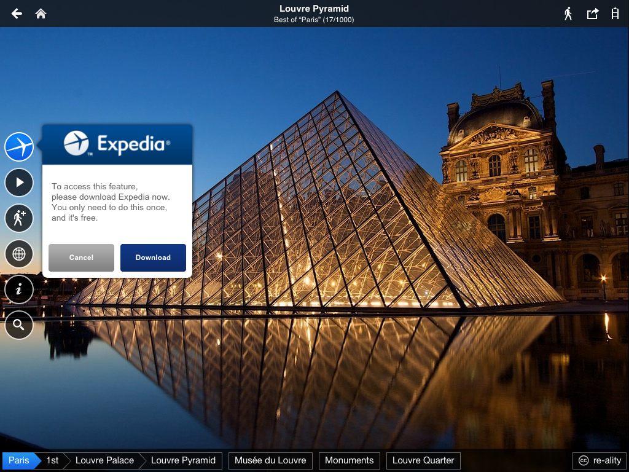This screenshot has width=629, height=472.
Task: Start the slideshow play button
Action: coord(19,183)
